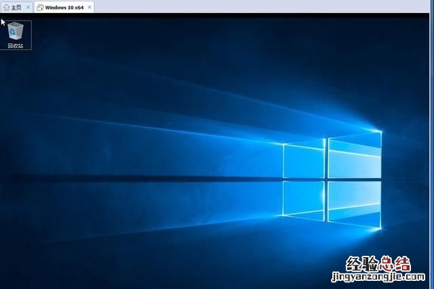Switch to the 主页 home tab
The image size is (434, 289).
pyautogui.click(x=16, y=7)
